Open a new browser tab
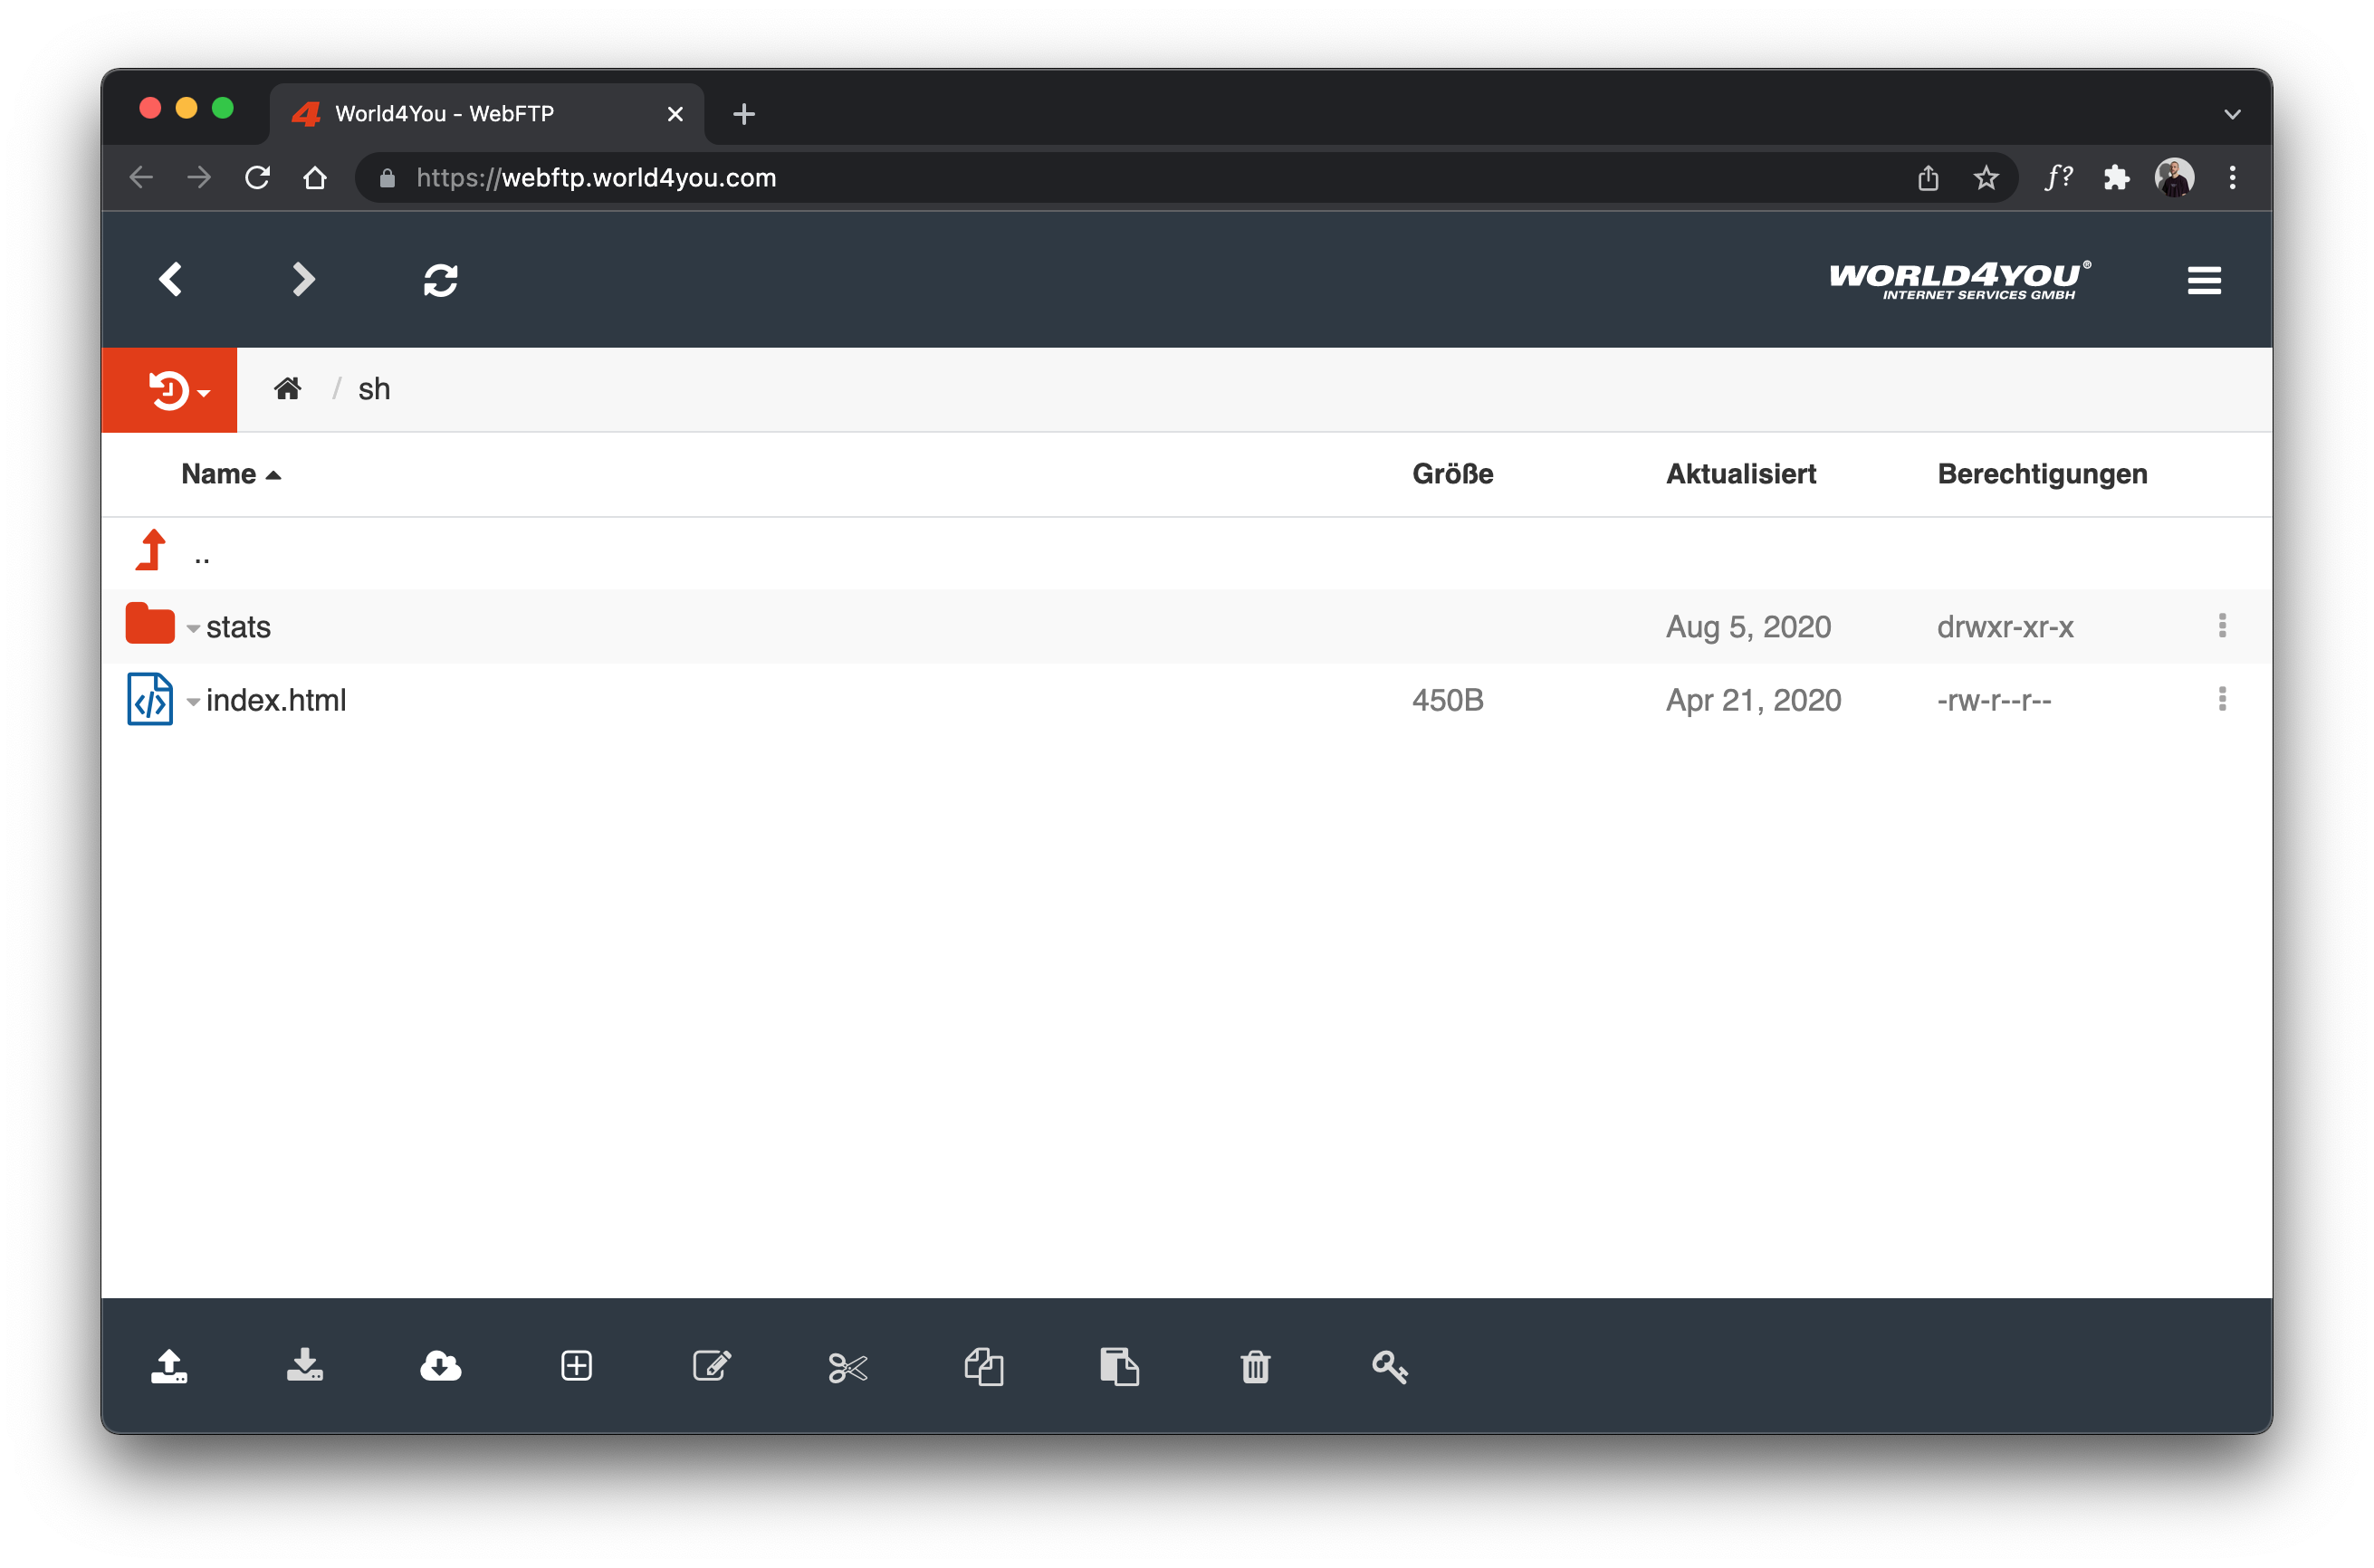 pos(744,114)
